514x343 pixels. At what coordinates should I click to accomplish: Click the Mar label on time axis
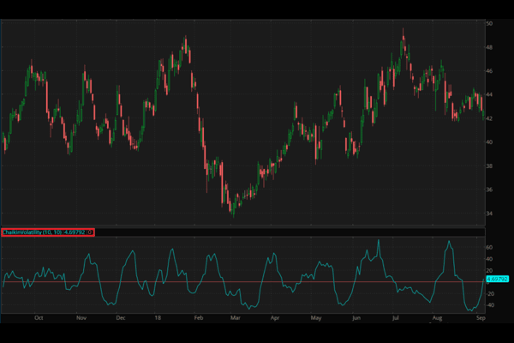[235, 316]
